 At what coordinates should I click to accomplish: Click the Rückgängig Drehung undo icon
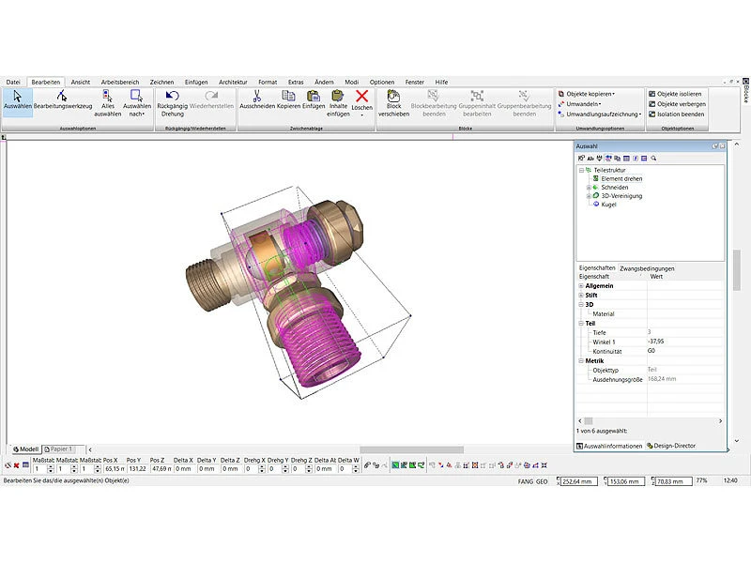[x=171, y=96]
